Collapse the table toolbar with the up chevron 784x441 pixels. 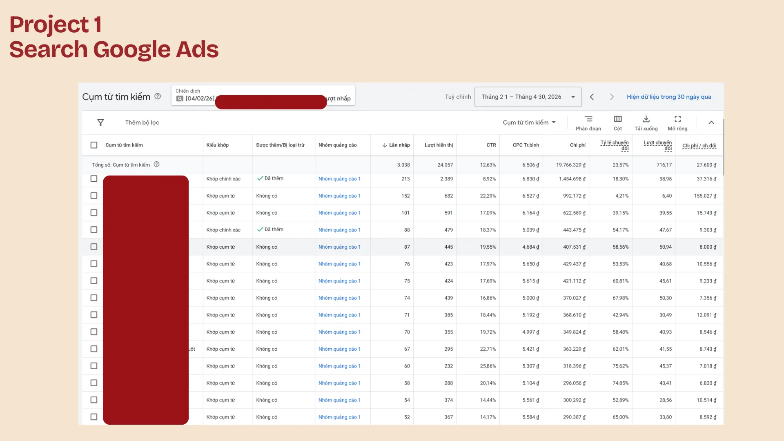(711, 122)
